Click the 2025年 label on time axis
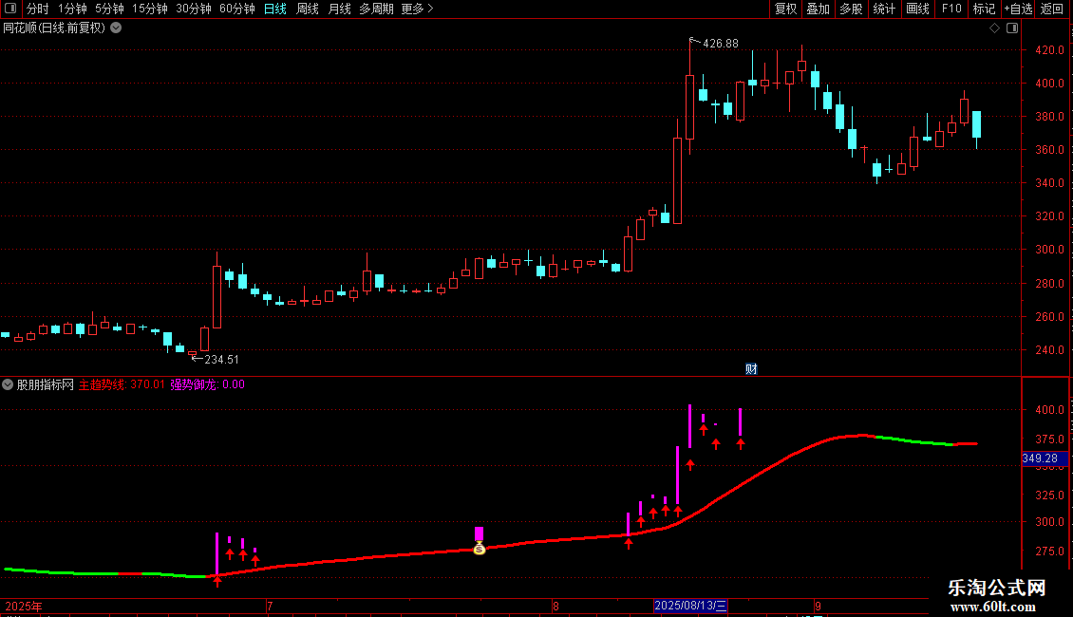Viewport: 1073px width, 617px height. coord(24,606)
